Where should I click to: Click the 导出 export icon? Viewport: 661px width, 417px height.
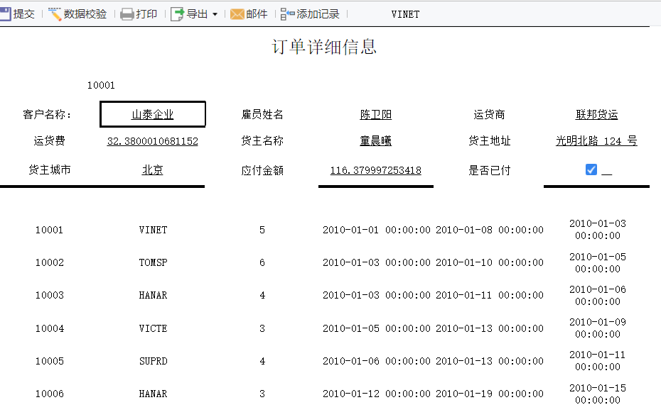(178, 14)
